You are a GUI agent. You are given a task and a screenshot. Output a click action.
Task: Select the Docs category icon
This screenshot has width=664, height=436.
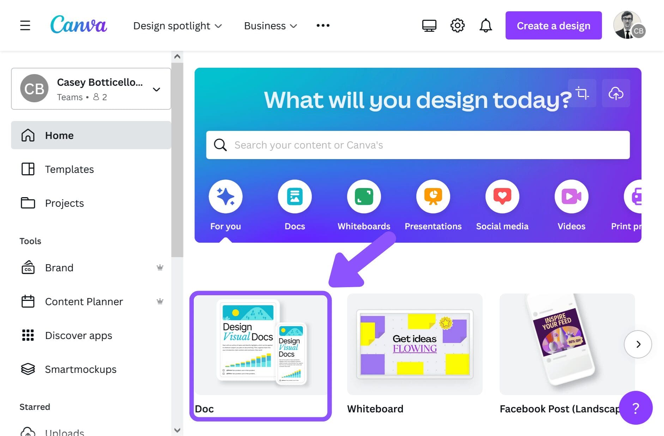pos(295,196)
